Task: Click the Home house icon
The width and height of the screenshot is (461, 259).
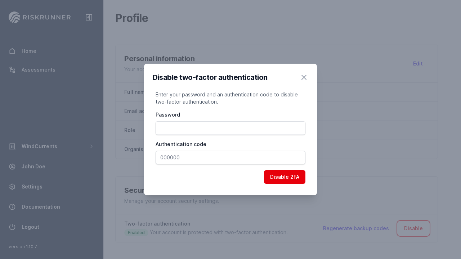Action: [12, 51]
